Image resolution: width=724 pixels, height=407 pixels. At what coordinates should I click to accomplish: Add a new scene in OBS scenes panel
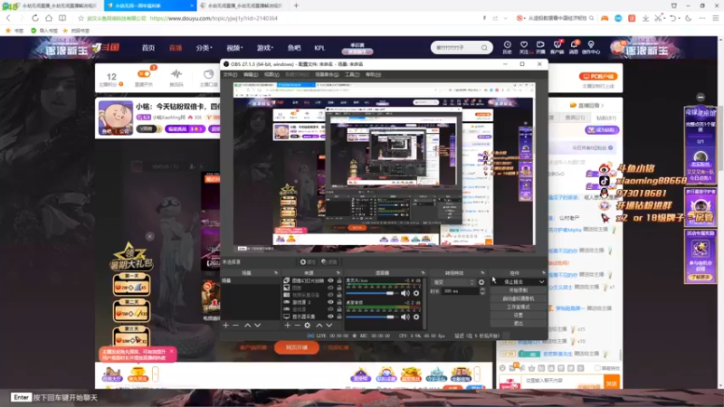click(x=225, y=326)
